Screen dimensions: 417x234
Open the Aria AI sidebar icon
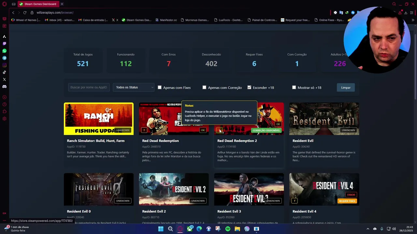[x=4, y=36]
